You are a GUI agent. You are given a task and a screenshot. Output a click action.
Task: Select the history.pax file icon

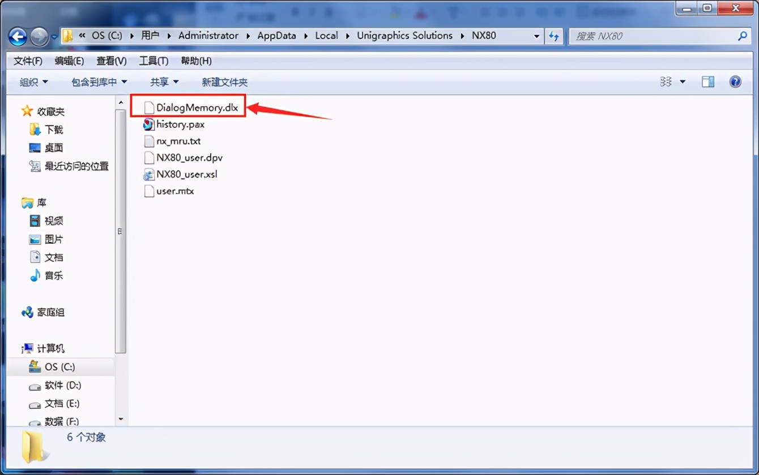coord(149,124)
